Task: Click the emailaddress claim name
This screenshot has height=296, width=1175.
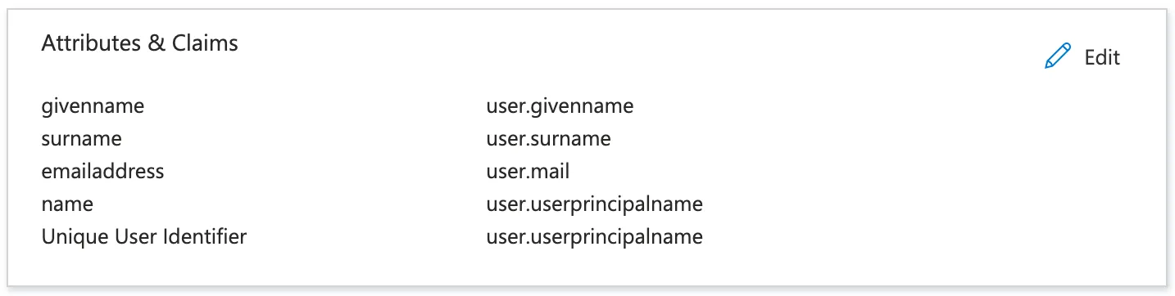Action: point(103,172)
